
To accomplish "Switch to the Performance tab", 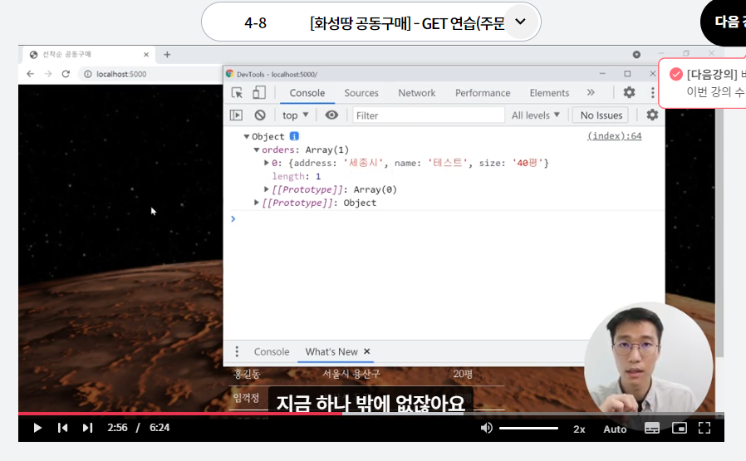I will [x=483, y=93].
